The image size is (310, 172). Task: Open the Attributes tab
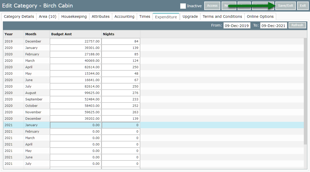point(101,16)
